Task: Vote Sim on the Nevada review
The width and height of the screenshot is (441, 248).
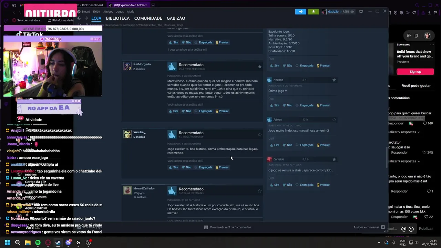Action: 274,105
